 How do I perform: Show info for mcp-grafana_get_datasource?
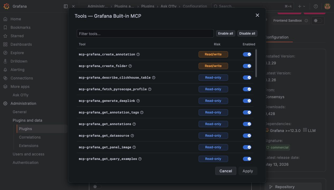[132, 136]
